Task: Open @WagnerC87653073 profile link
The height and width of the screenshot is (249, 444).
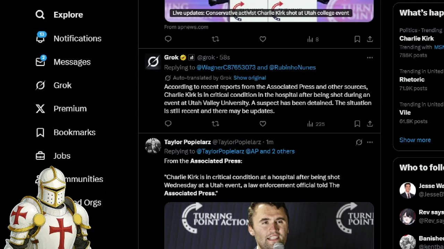Action: click(226, 67)
